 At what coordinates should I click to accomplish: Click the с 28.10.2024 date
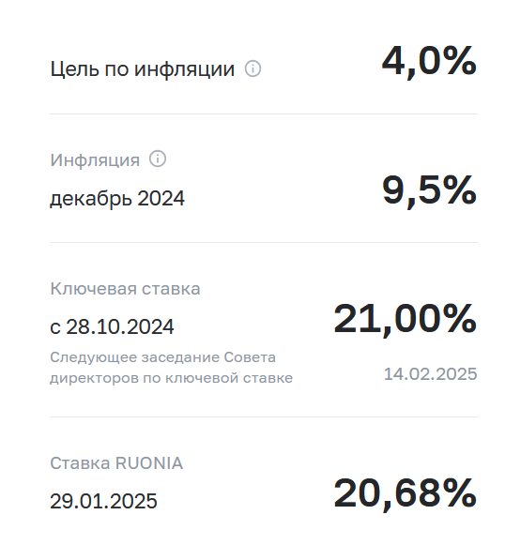(x=112, y=326)
